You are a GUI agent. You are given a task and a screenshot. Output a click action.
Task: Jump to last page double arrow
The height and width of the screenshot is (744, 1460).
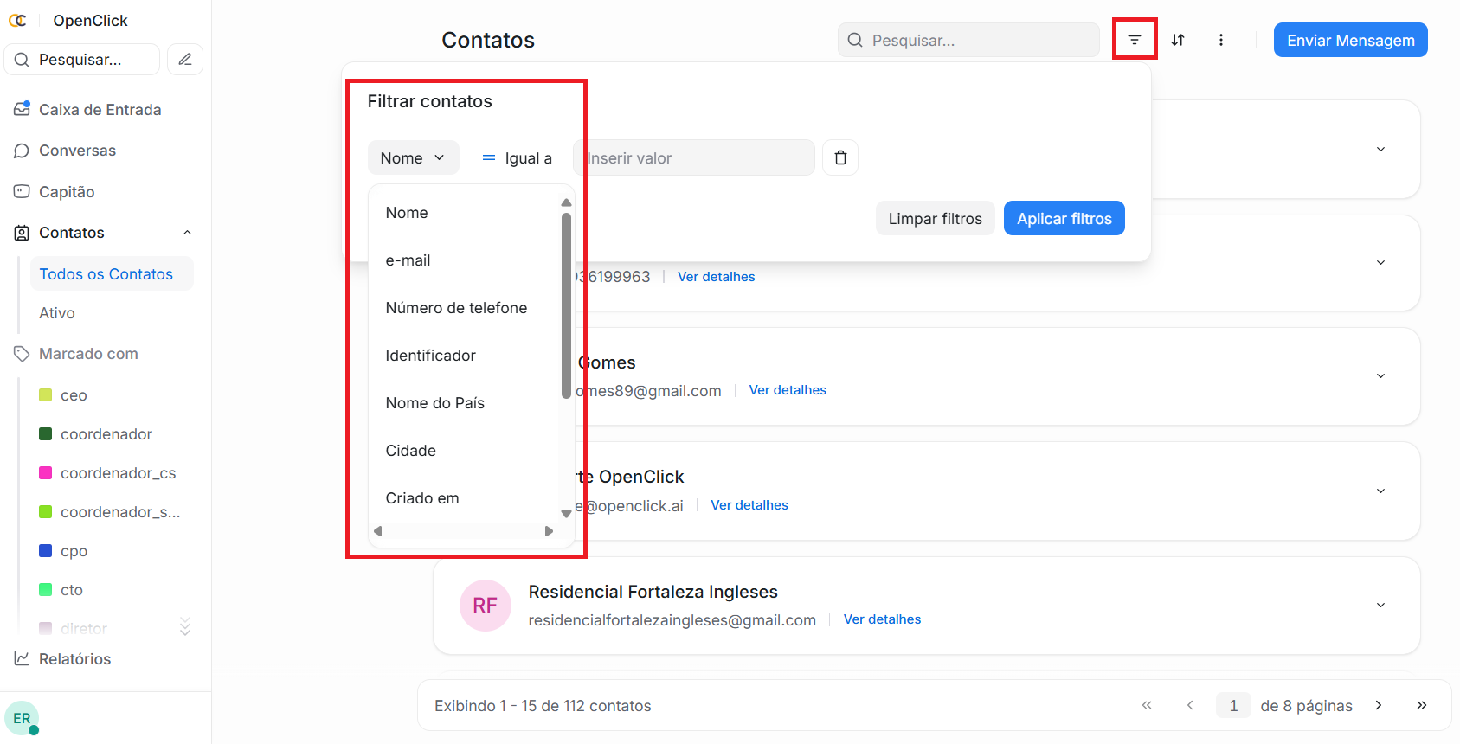(1421, 705)
